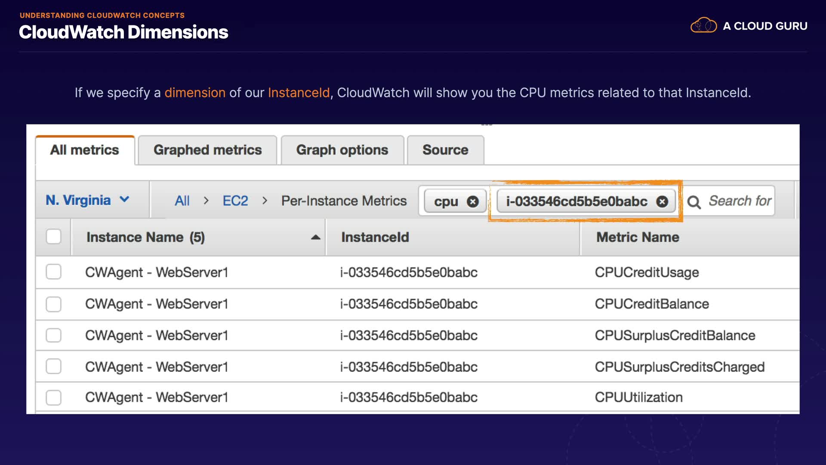The height and width of the screenshot is (465, 826).
Task: Toggle the select-all header checkbox
Action: click(54, 236)
